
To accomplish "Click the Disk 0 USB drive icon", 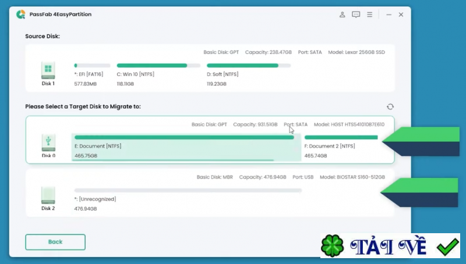I will point(48,142).
